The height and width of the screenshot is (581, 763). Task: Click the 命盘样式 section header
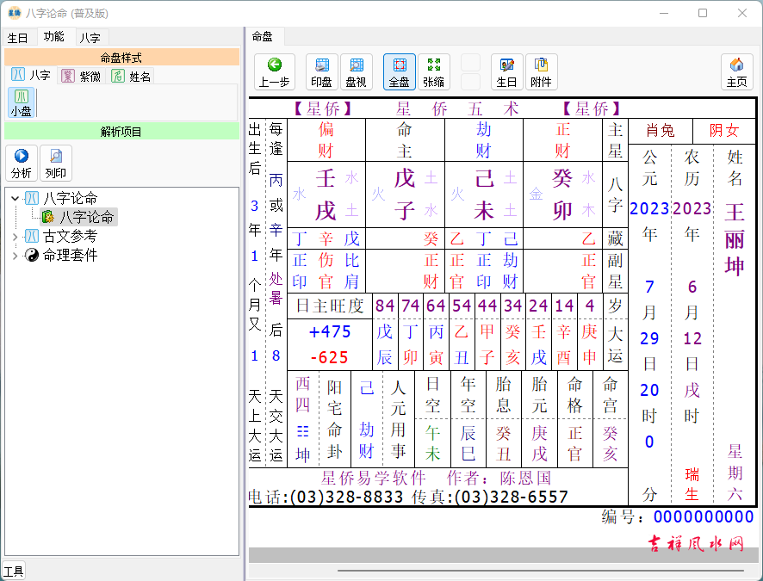(121, 58)
